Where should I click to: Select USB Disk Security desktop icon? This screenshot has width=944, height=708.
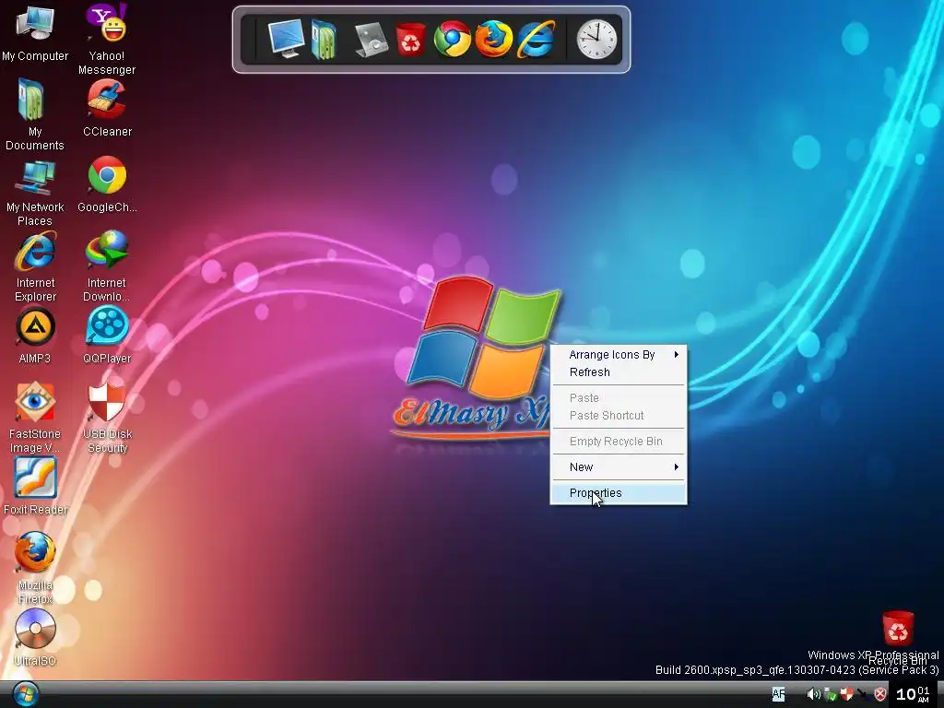(x=107, y=418)
